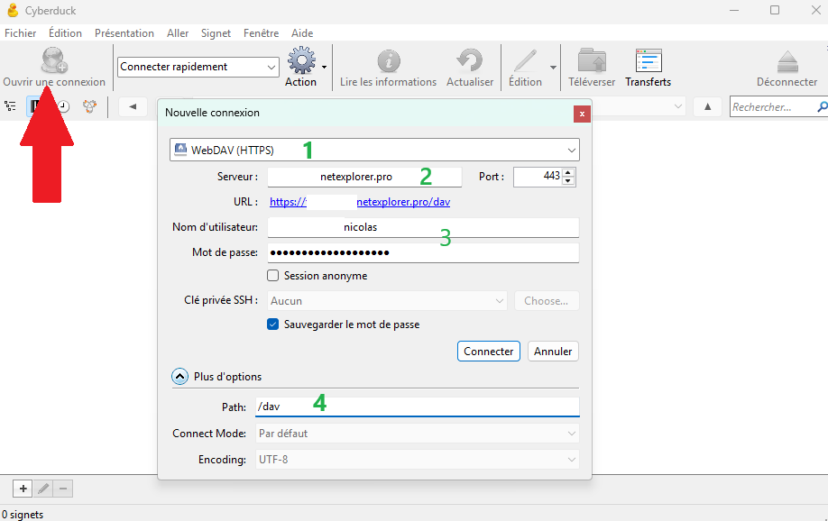
Task: Go to parent folder with up arrow
Action: (x=708, y=106)
